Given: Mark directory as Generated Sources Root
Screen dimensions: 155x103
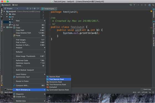Looking at the screenshot, I should click(59, 90).
